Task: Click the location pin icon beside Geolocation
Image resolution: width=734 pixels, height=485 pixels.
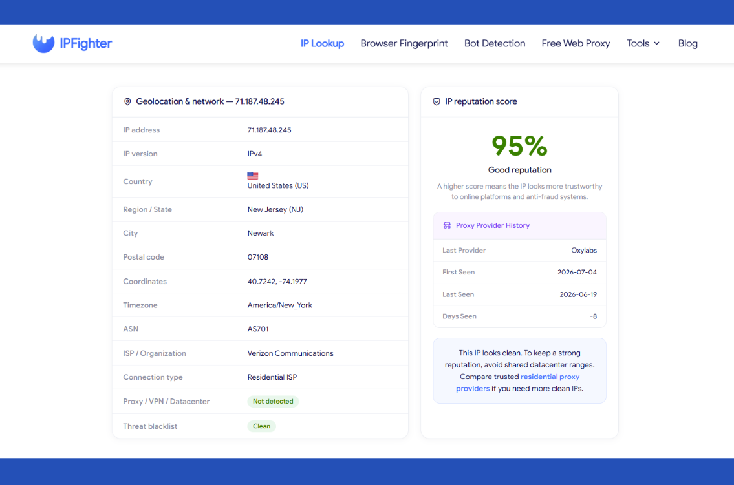Action: (x=127, y=101)
